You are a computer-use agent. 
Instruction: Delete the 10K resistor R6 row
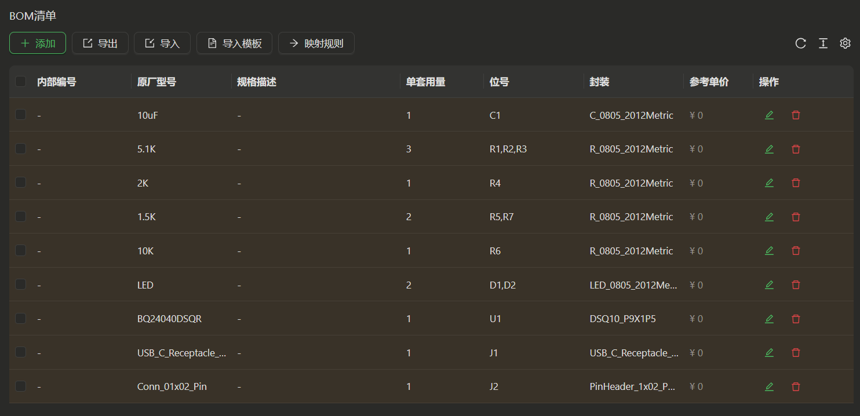tap(796, 251)
